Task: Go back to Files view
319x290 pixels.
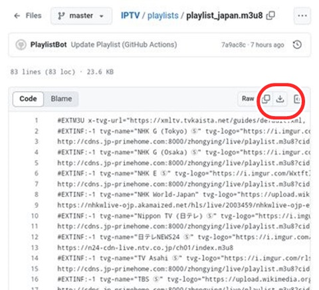Action: click(x=28, y=16)
